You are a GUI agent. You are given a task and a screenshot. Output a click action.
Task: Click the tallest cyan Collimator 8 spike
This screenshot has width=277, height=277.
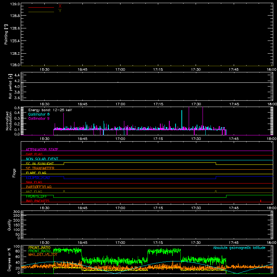(x=182, y=120)
